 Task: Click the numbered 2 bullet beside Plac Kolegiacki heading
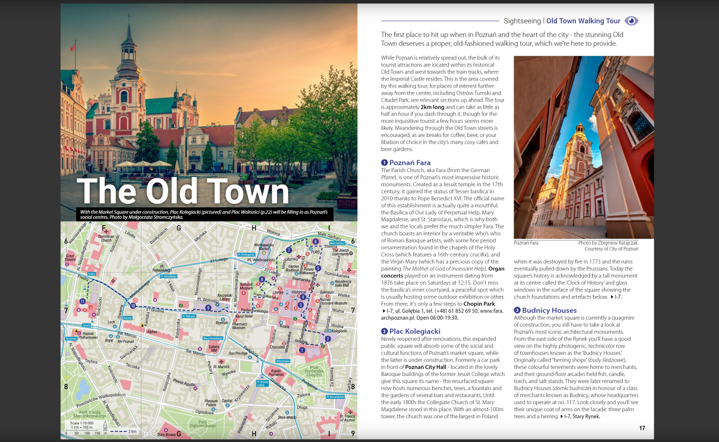click(x=384, y=331)
